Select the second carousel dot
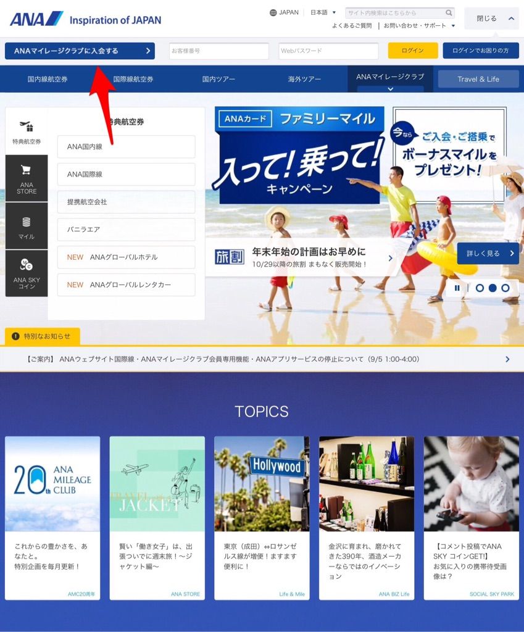524x632 pixels. 493,288
